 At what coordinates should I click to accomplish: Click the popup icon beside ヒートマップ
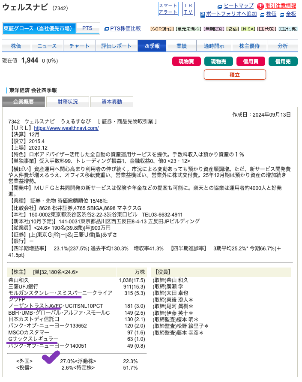tap(220, 6)
